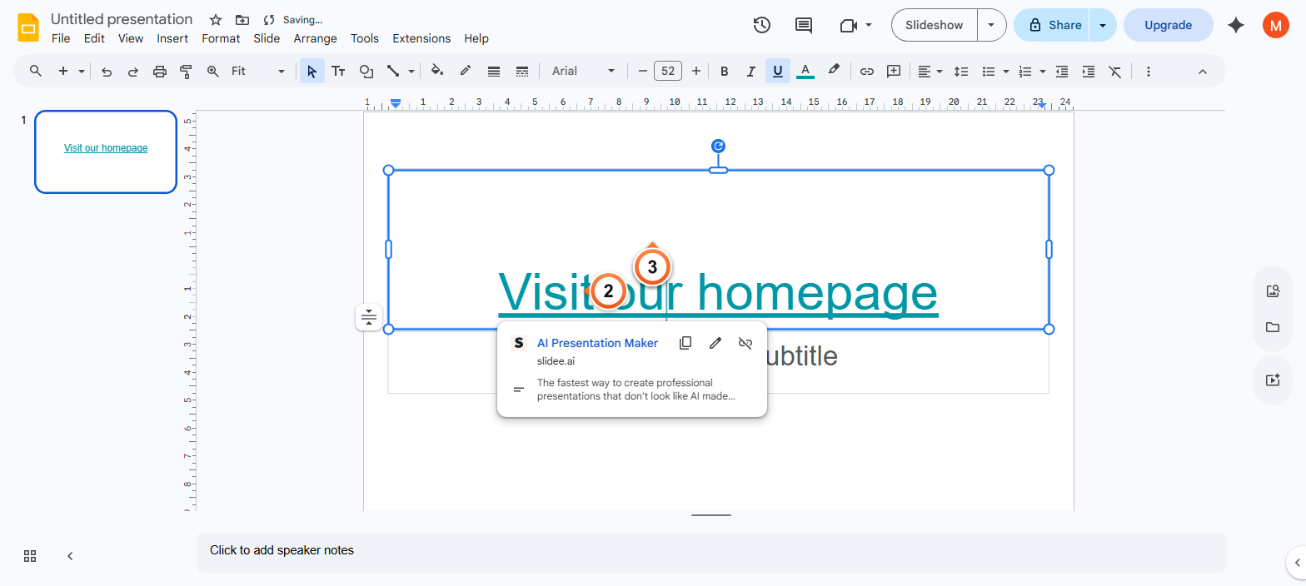Select the line tool
1306x586 pixels.
click(393, 72)
